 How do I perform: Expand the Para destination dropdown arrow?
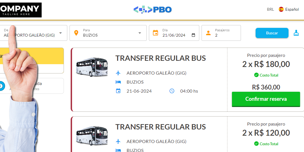coord(140,33)
